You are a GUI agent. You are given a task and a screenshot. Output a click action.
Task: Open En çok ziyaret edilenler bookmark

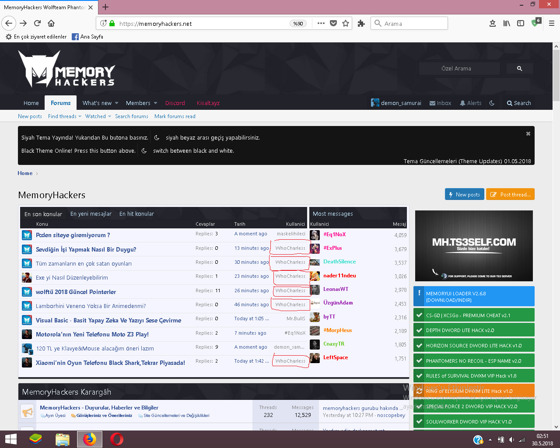click(36, 37)
